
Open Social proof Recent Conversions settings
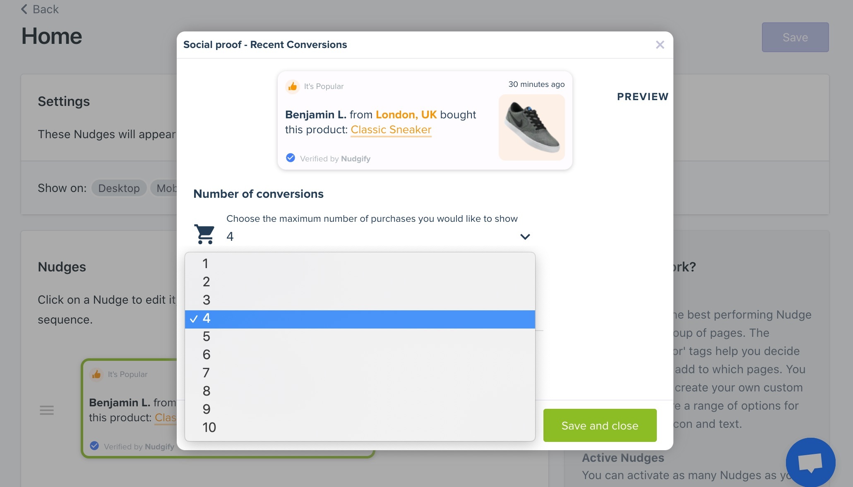[265, 45]
